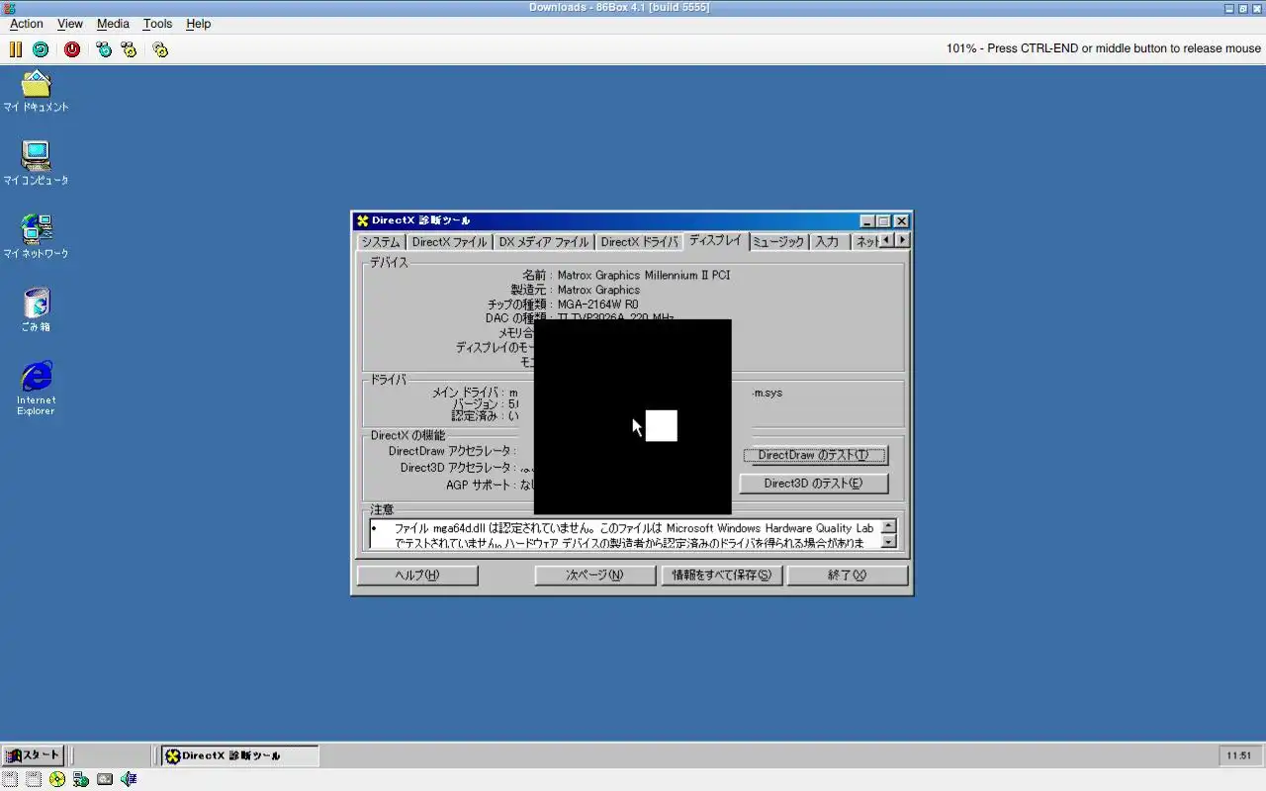Click the Direct3D のテスト button
This screenshot has height=791, width=1266.
[814, 483]
